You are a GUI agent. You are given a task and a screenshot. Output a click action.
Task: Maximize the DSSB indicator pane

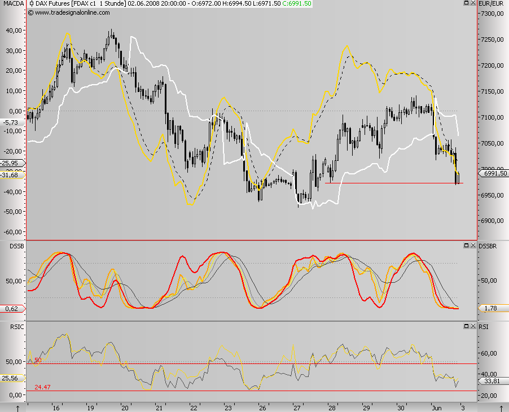coord(466,246)
